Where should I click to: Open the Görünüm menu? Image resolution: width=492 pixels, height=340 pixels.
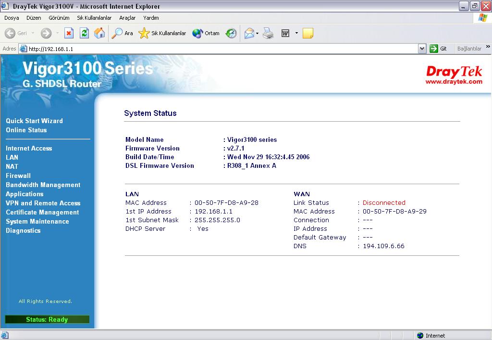click(x=59, y=18)
